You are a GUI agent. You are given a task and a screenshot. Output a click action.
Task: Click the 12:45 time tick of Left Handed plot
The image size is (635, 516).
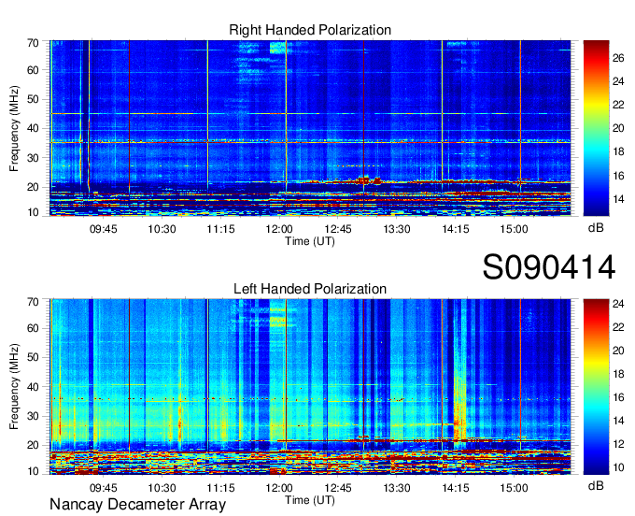338,488
